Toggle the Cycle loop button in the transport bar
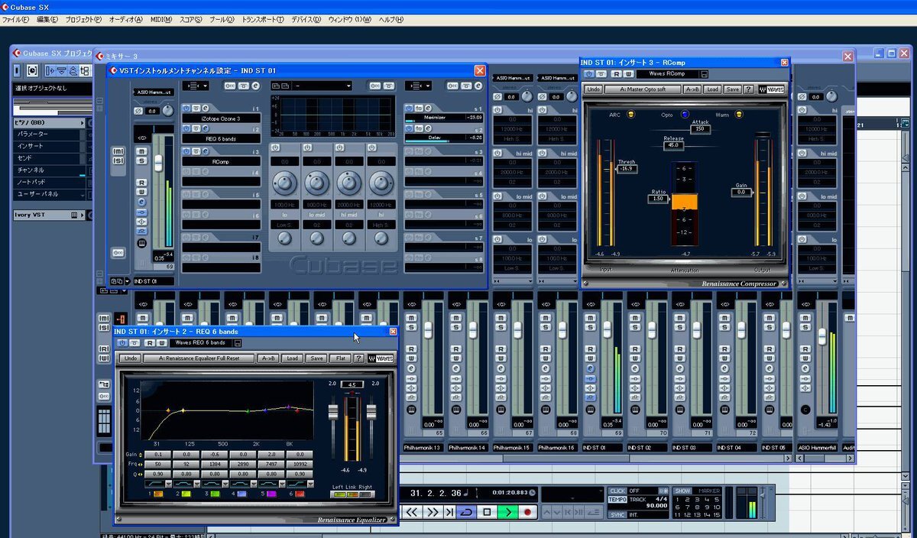The image size is (917, 538). [x=466, y=512]
